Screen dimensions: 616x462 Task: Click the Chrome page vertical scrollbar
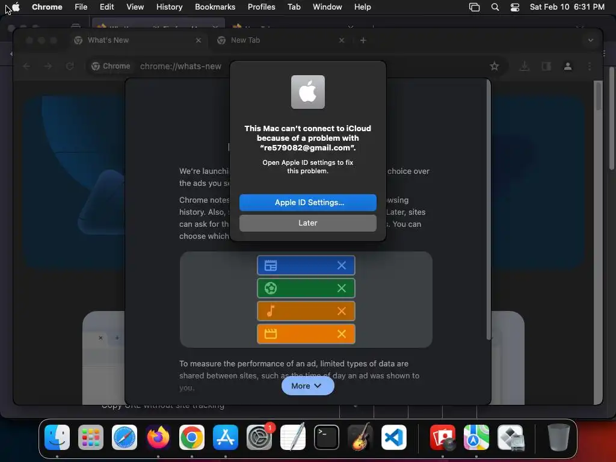coord(598,96)
